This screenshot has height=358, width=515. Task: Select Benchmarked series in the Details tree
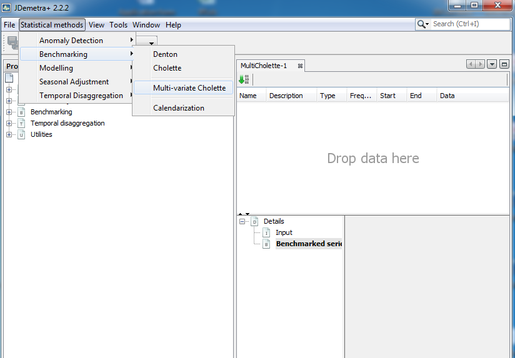[309, 244]
